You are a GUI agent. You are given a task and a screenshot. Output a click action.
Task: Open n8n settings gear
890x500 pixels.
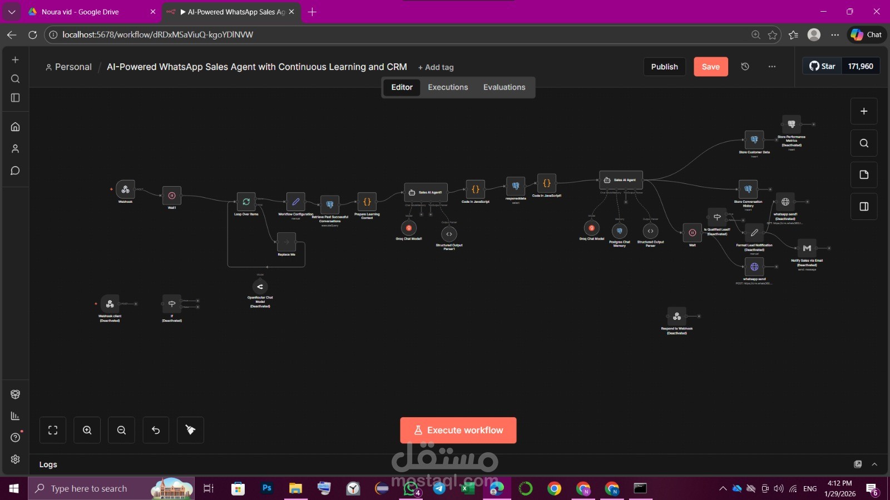(x=15, y=459)
